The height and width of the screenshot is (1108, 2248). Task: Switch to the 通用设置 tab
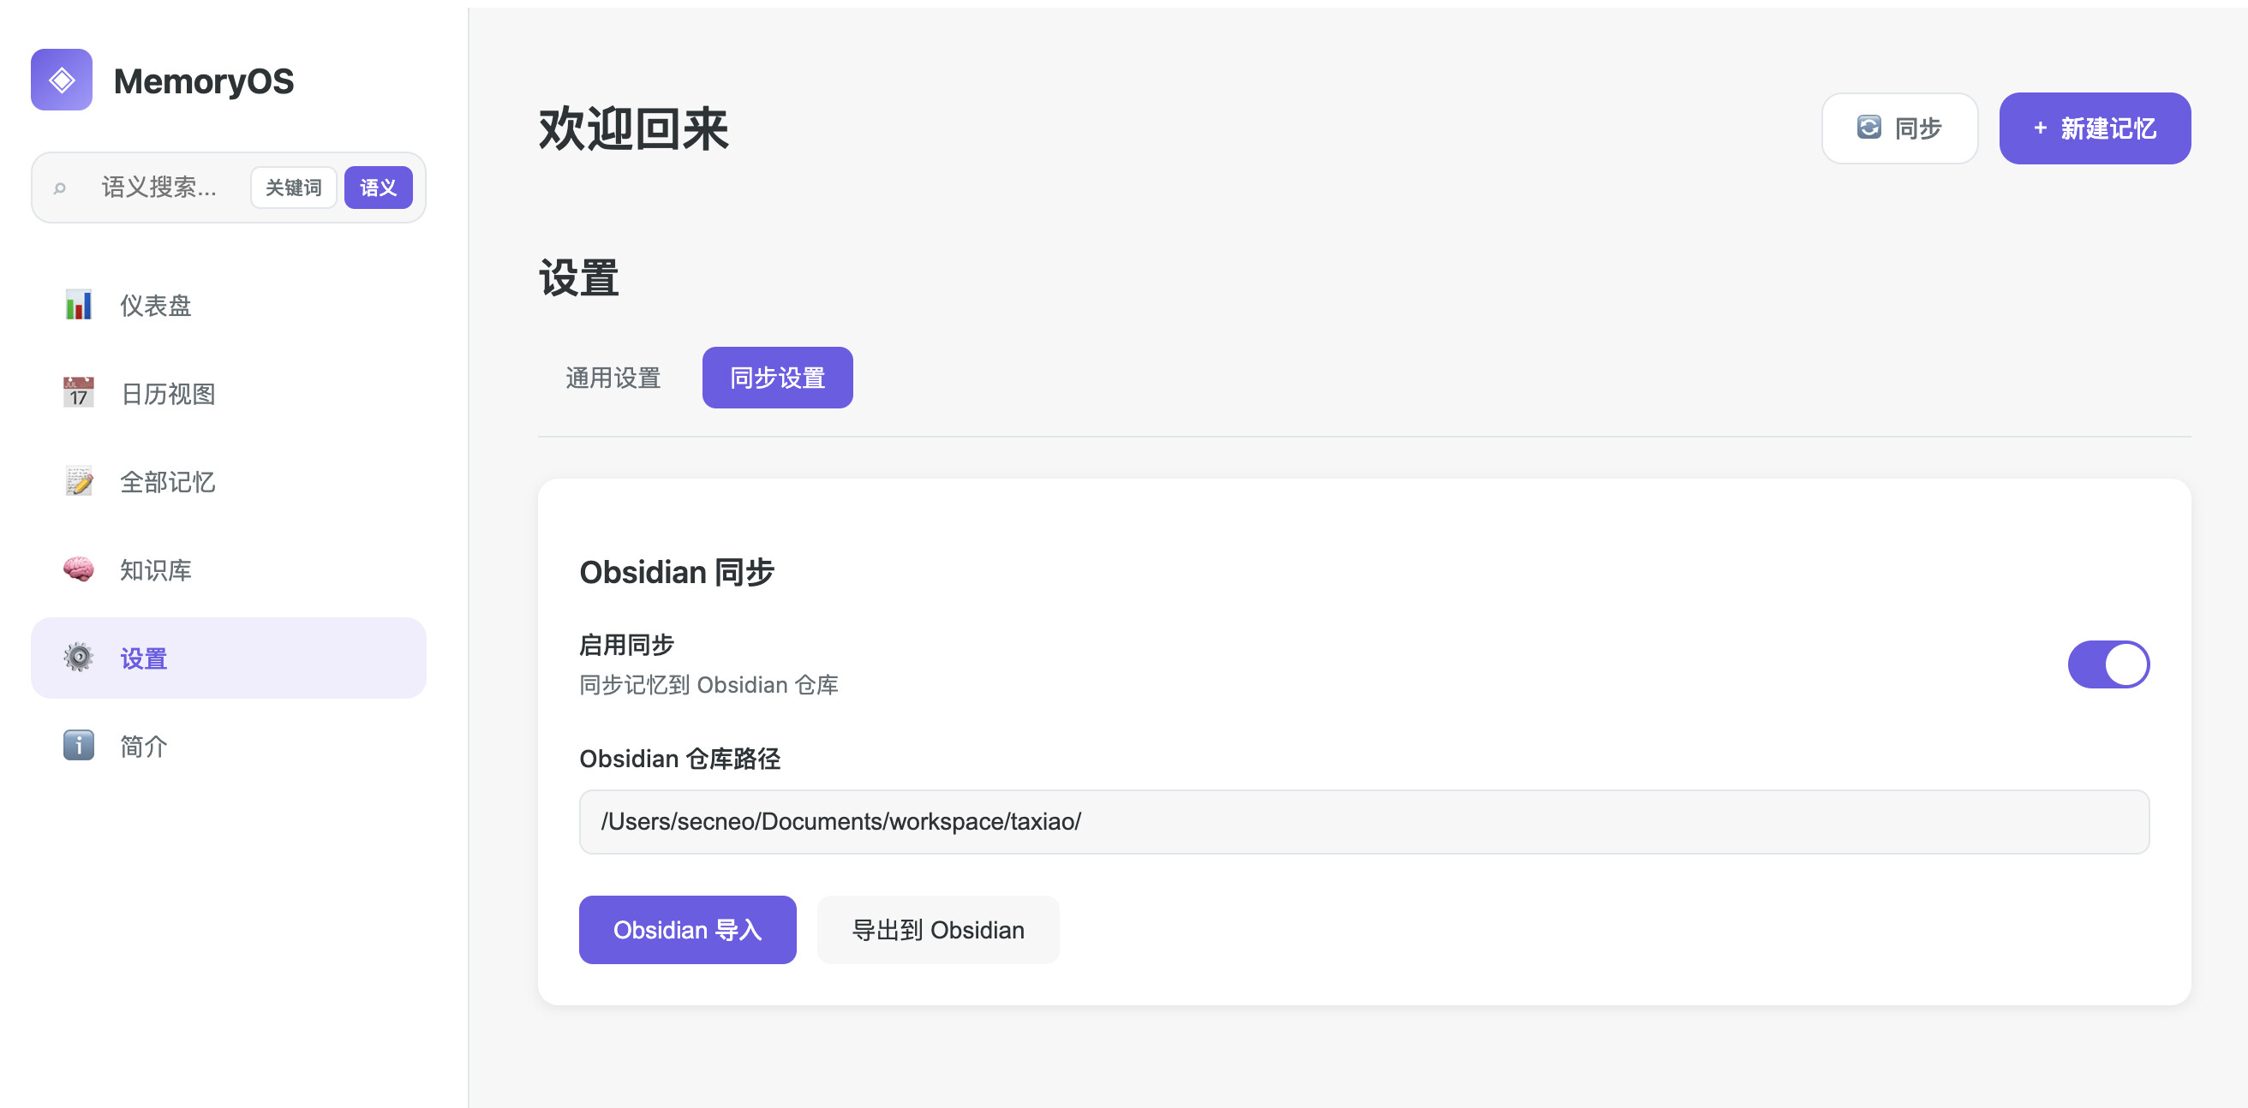coord(613,378)
